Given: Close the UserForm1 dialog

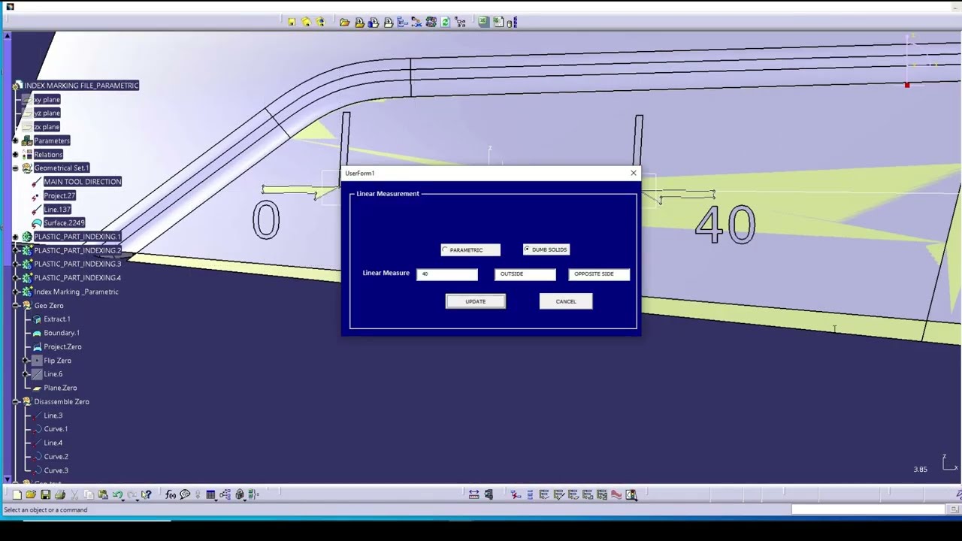Looking at the screenshot, I should point(634,174).
